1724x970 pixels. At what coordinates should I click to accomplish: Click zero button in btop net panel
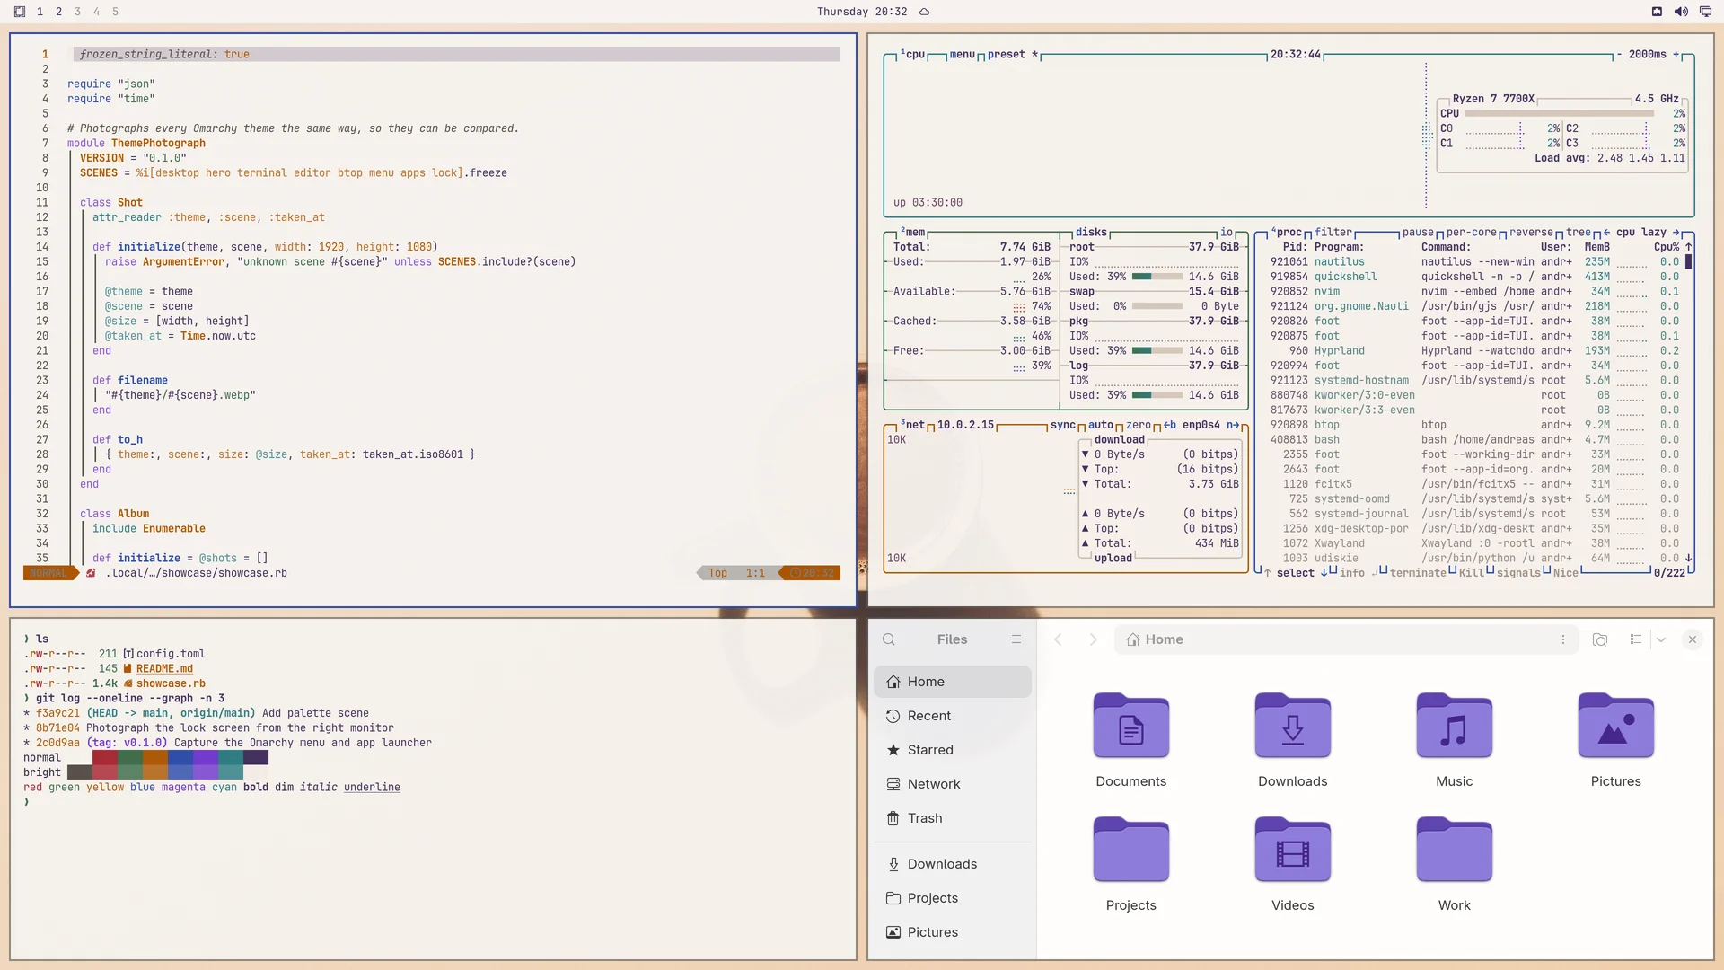click(1139, 426)
